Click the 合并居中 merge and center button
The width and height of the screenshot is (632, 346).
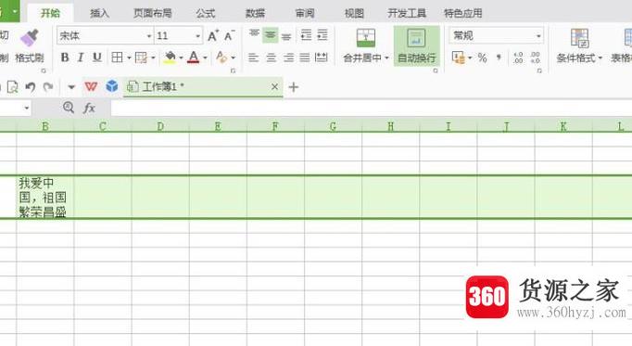[365, 45]
